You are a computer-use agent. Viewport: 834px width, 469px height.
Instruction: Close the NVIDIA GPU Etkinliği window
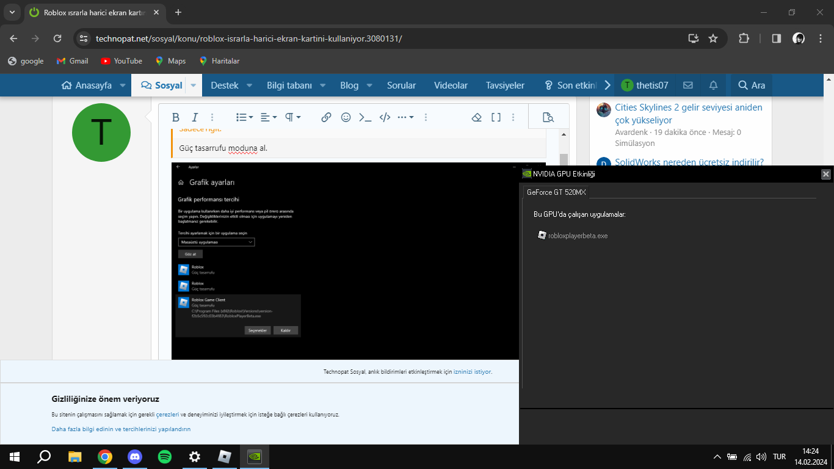click(x=826, y=174)
